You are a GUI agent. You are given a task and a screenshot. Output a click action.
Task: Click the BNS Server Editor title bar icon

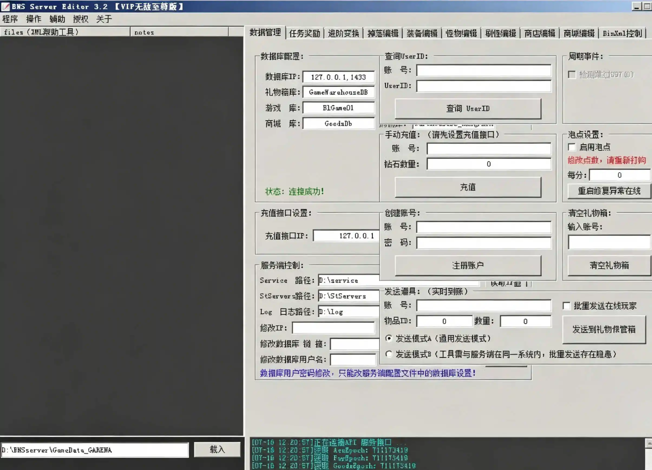tap(5, 6)
